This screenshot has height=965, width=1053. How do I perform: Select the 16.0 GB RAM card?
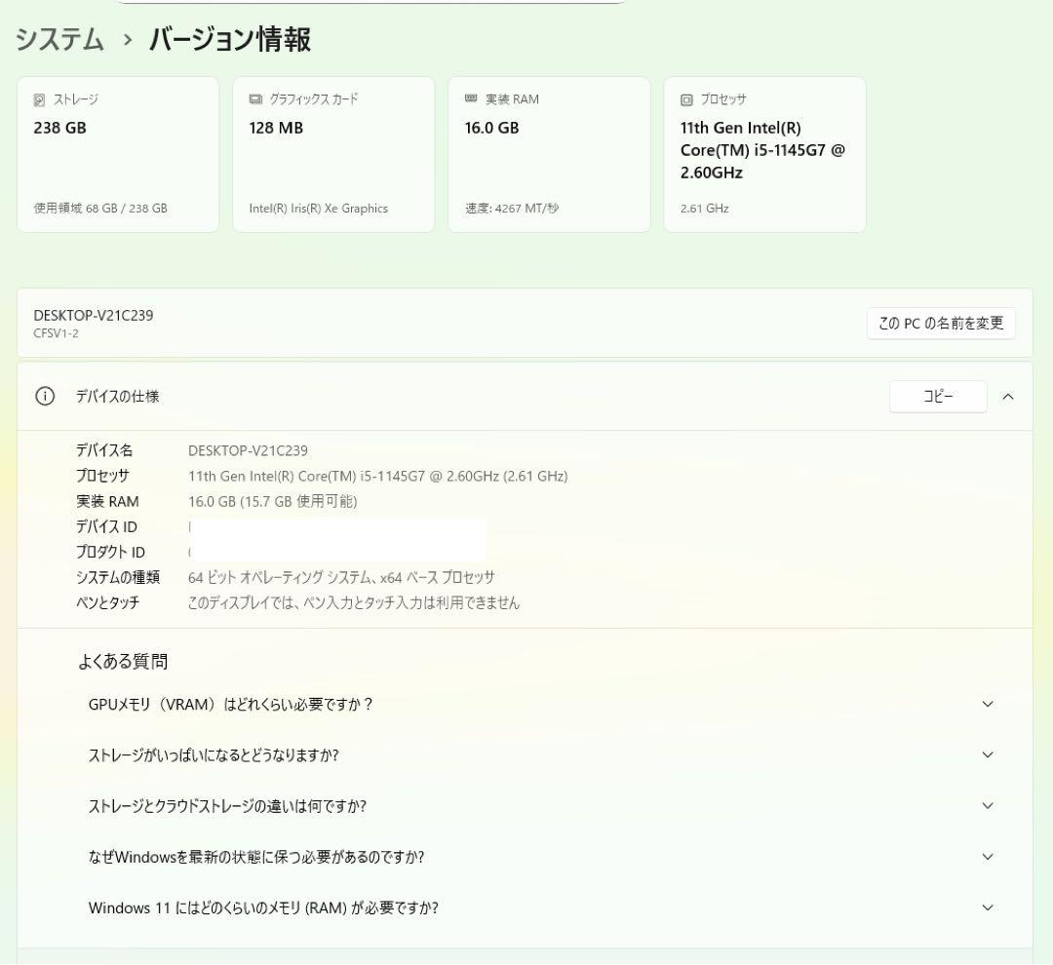coord(549,154)
